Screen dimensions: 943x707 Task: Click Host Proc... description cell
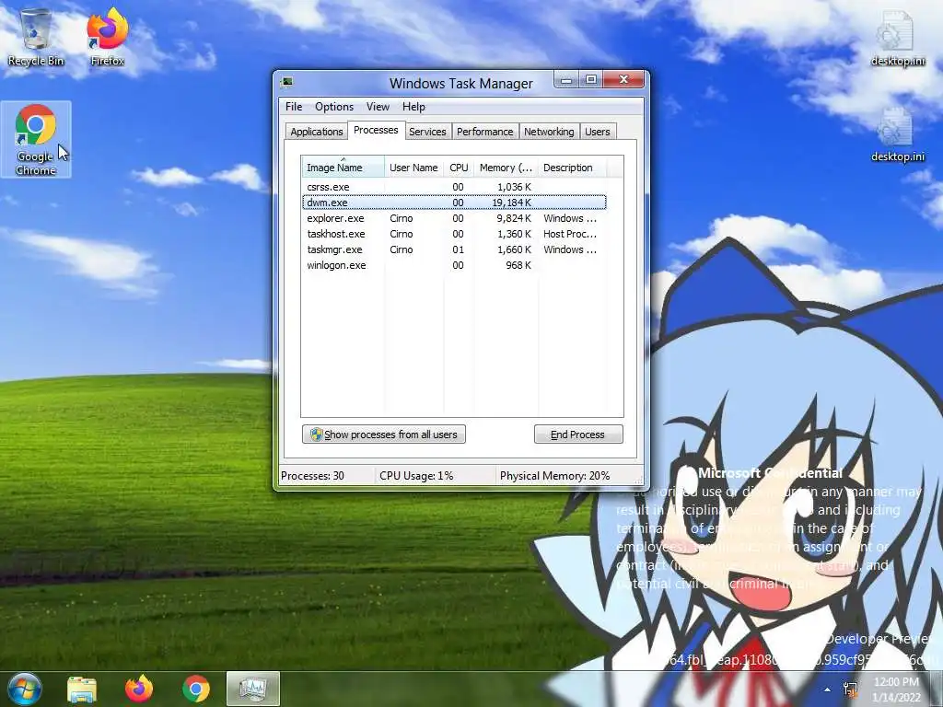(570, 234)
